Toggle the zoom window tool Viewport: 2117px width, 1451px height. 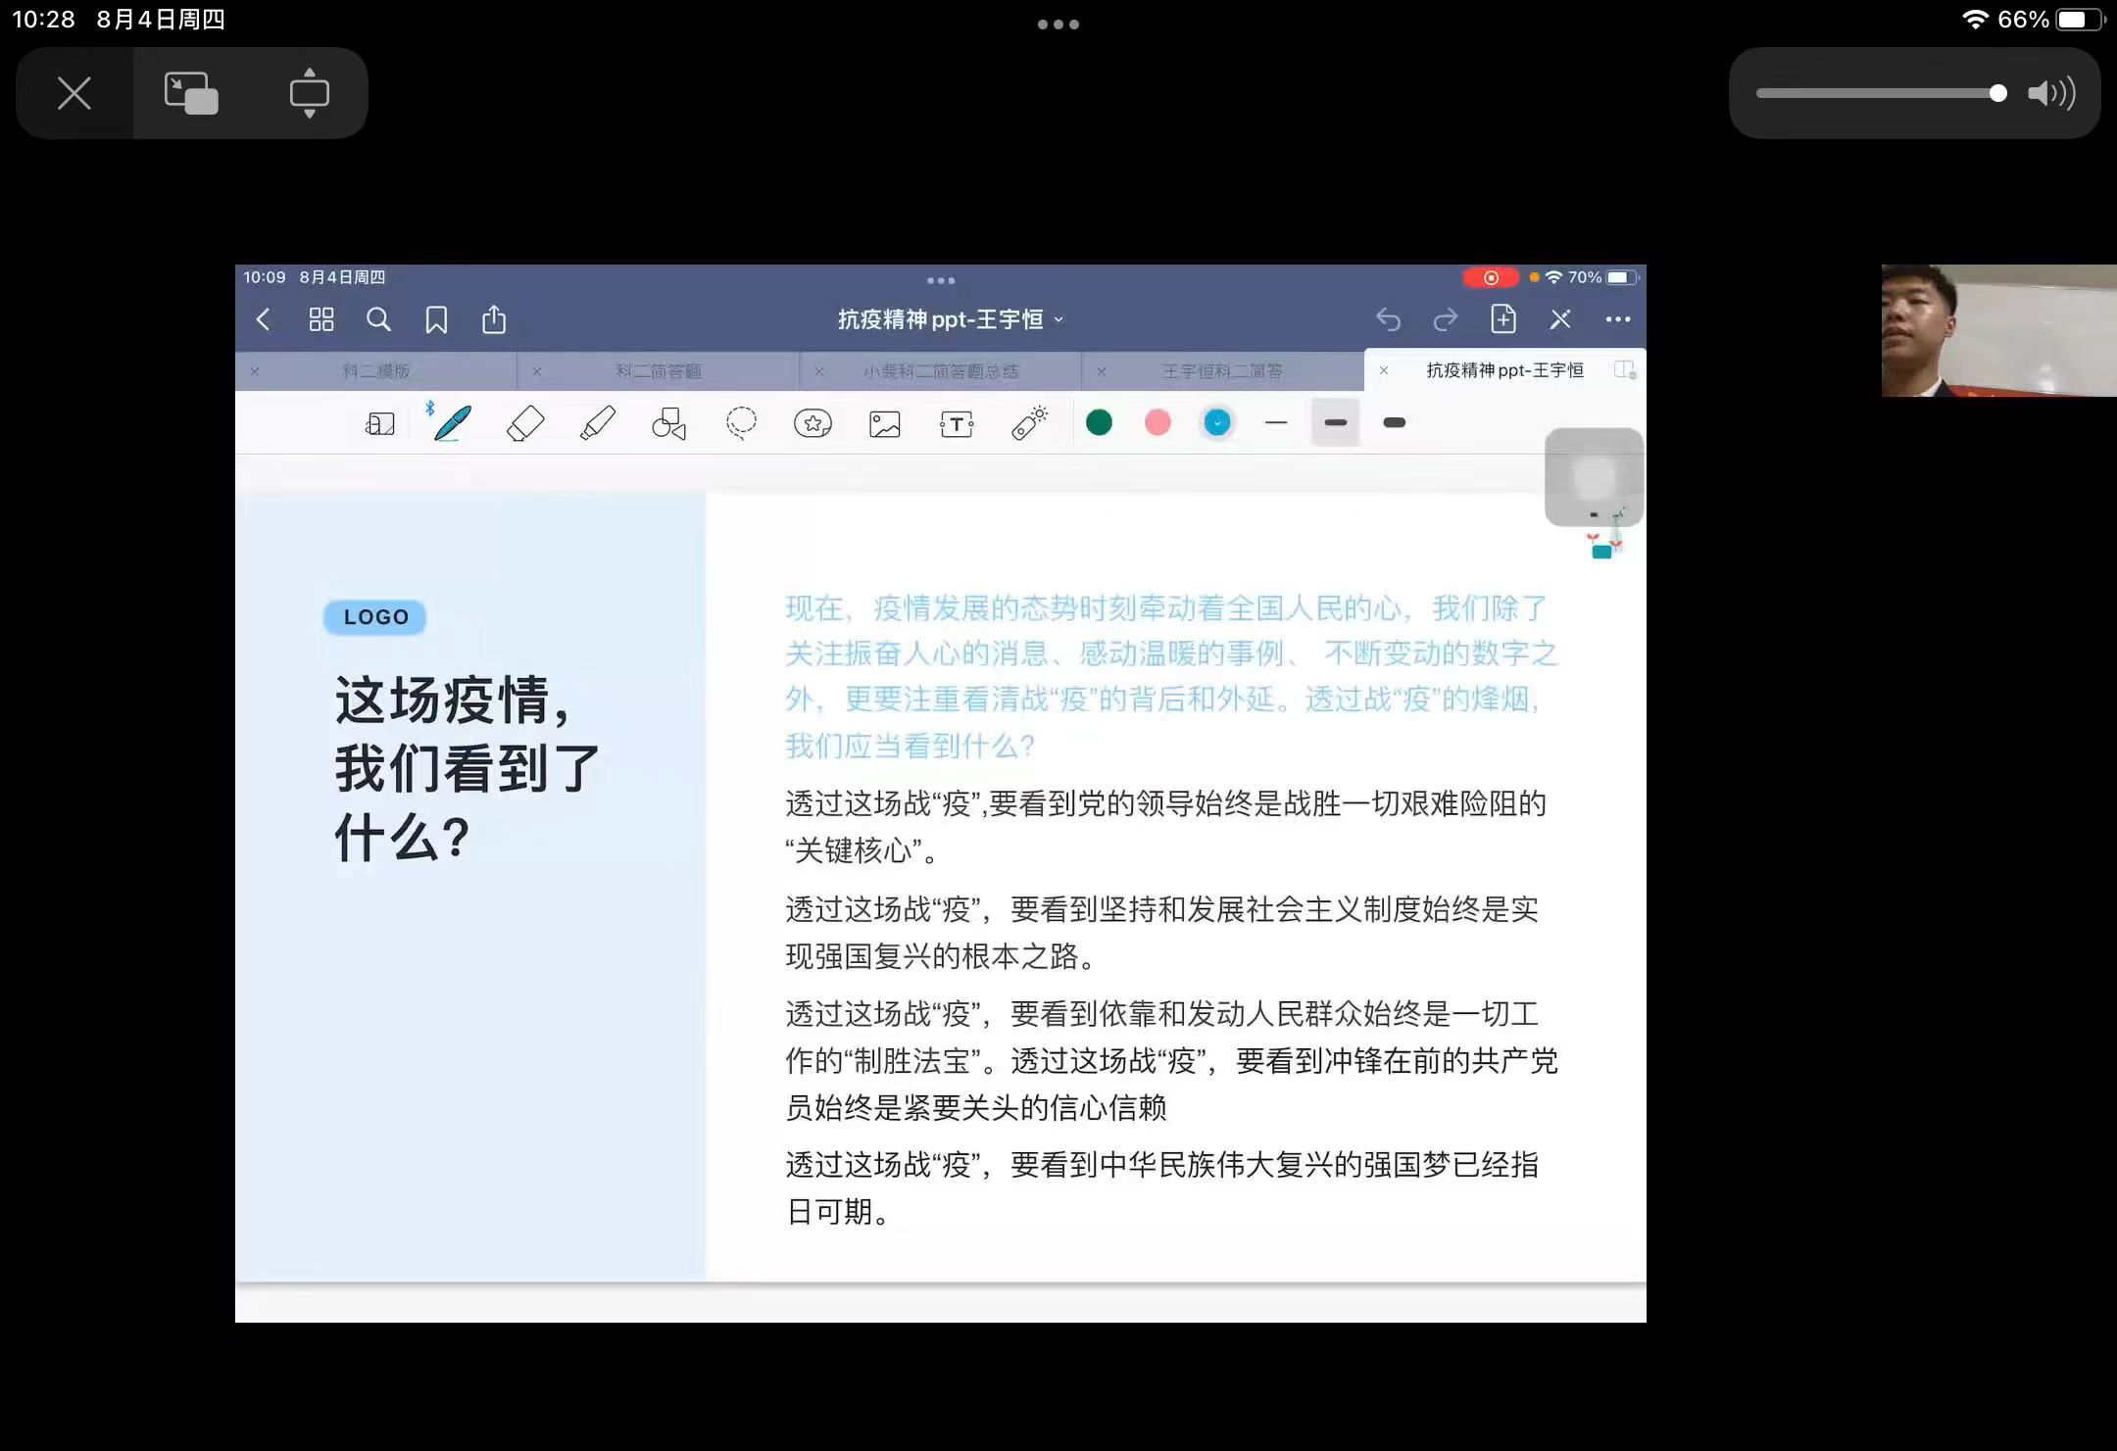pos(379,423)
